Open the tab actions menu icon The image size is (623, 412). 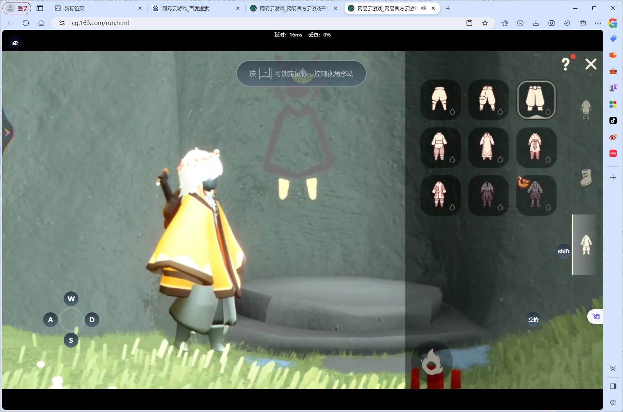(x=40, y=8)
